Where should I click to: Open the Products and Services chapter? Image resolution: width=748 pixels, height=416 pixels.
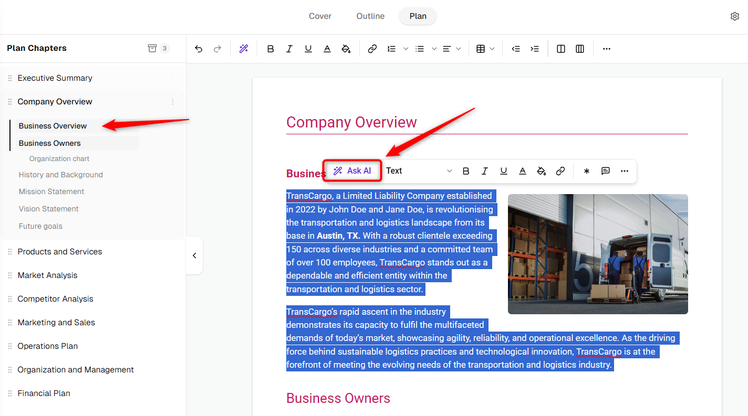click(60, 252)
